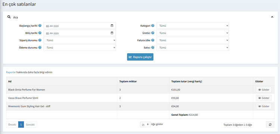This screenshot has height=134, width=280.
Task: Click the En çok satılanlar page title
Action: [x=19, y=4]
